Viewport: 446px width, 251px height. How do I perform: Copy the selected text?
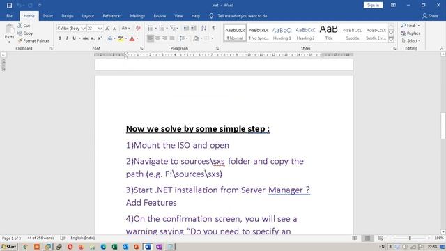[x=25, y=33]
